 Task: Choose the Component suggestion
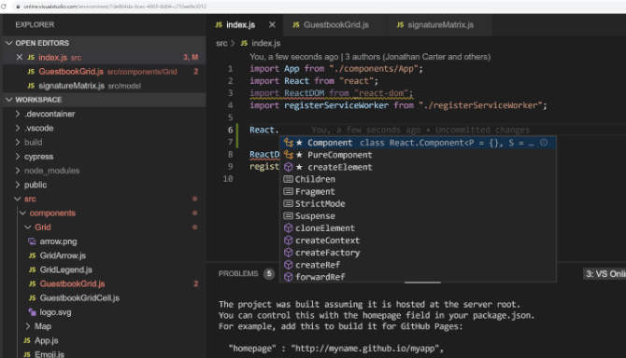pos(418,143)
